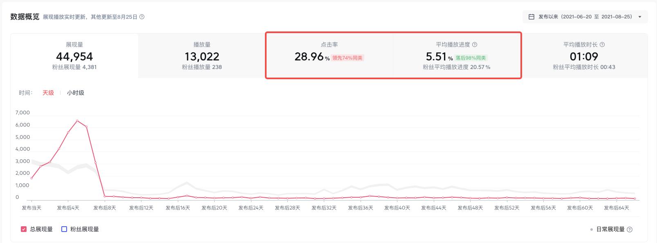Image resolution: width=657 pixels, height=243 pixels.
Task: Click help icon beside update notice
Action: coord(142,17)
